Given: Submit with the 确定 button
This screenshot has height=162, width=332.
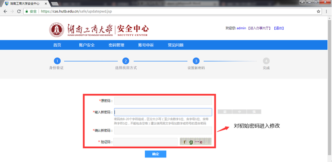Looking at the screenshot, I should (x=156, y=154).
